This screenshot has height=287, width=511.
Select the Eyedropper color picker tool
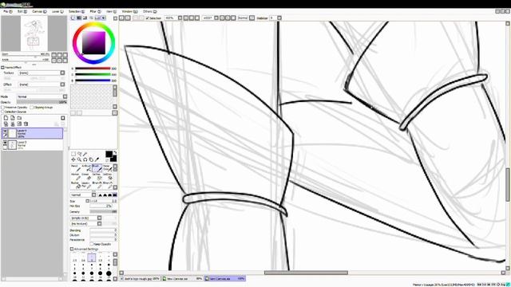point(97,159)
